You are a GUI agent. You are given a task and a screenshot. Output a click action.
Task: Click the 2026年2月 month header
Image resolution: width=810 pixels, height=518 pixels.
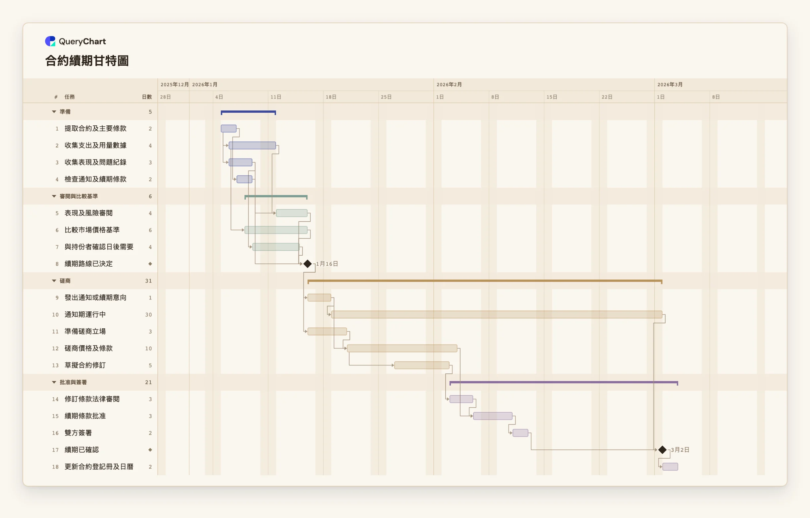click(x=449, y=85)
